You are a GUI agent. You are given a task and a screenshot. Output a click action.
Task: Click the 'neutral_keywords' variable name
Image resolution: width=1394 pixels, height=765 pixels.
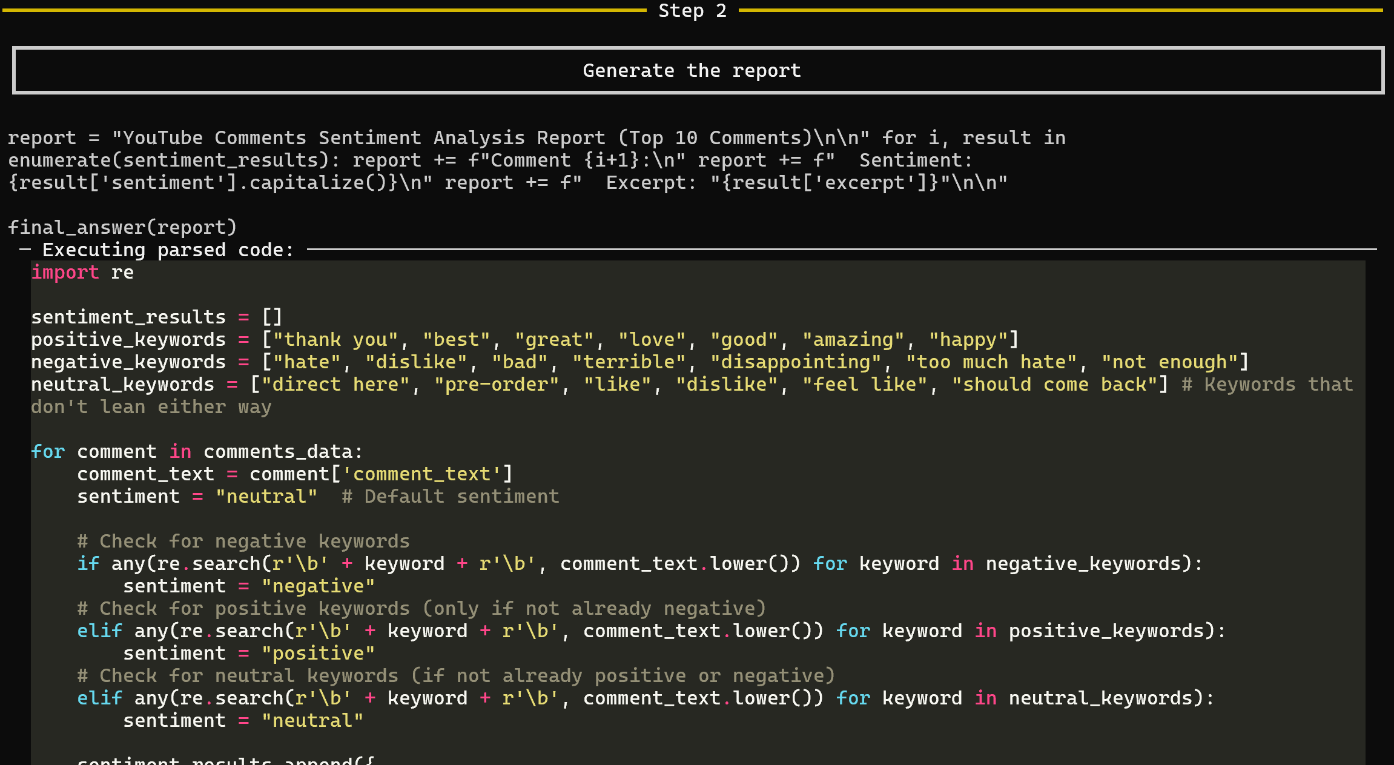(122, 384)
